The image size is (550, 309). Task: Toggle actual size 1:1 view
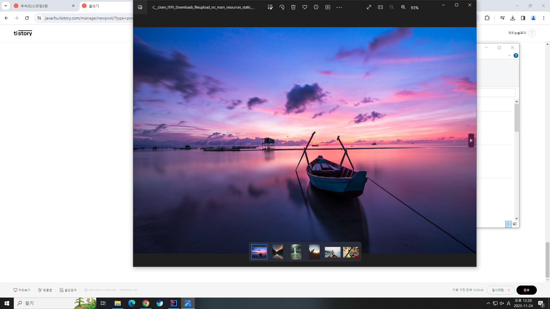pos(380,7)
